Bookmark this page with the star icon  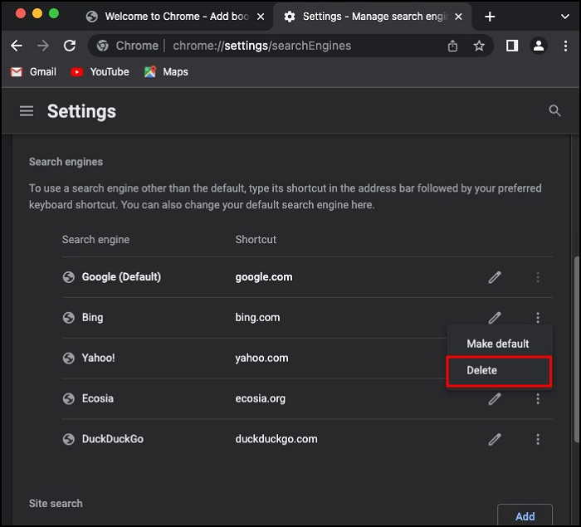(479, 46)
